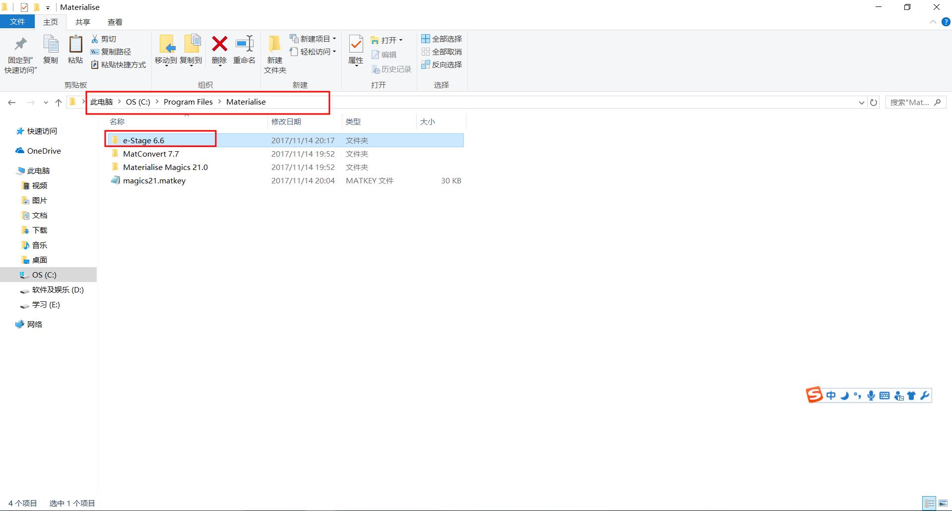Screen dimensions: 952x511
Task: Click the Paste clipboard icon
Action: [75, 45]
